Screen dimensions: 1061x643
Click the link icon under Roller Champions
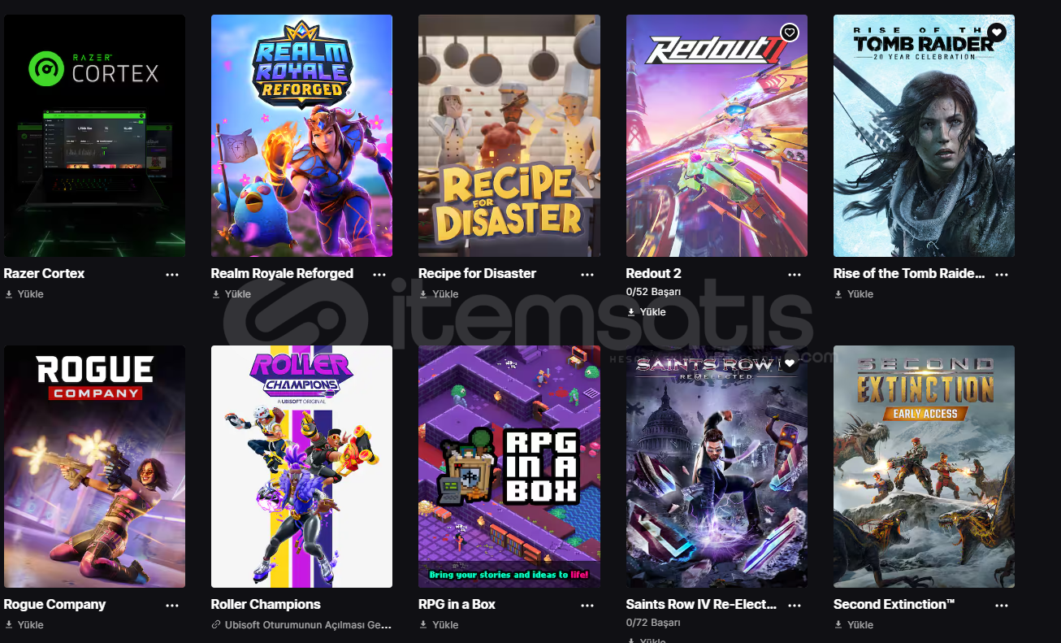(x=216, y=625)
